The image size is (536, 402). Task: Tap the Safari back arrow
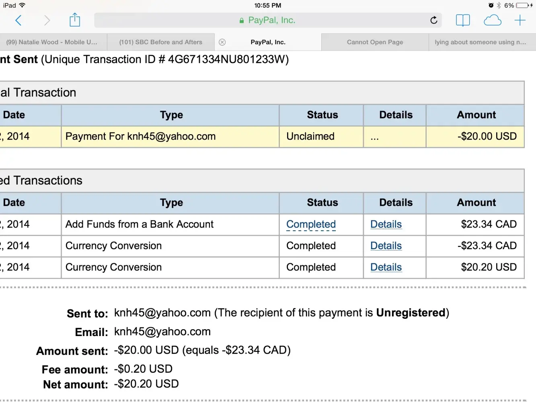coord(18,20)
